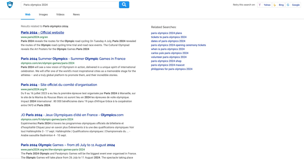Open tickets to paris olympics 2024 search
This screenshot has width=304, height=159.
click(x=169, y=37)
